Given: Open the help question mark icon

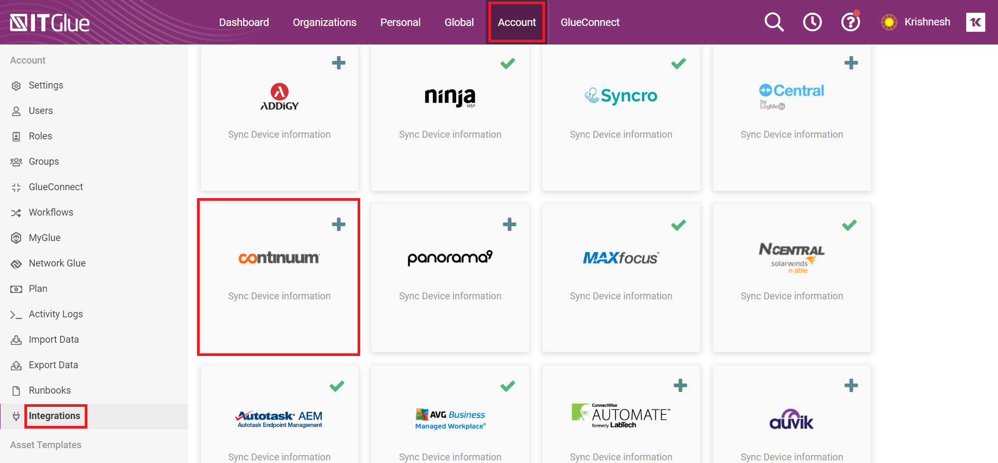Looking at the screenshot, I should (850, 22).
